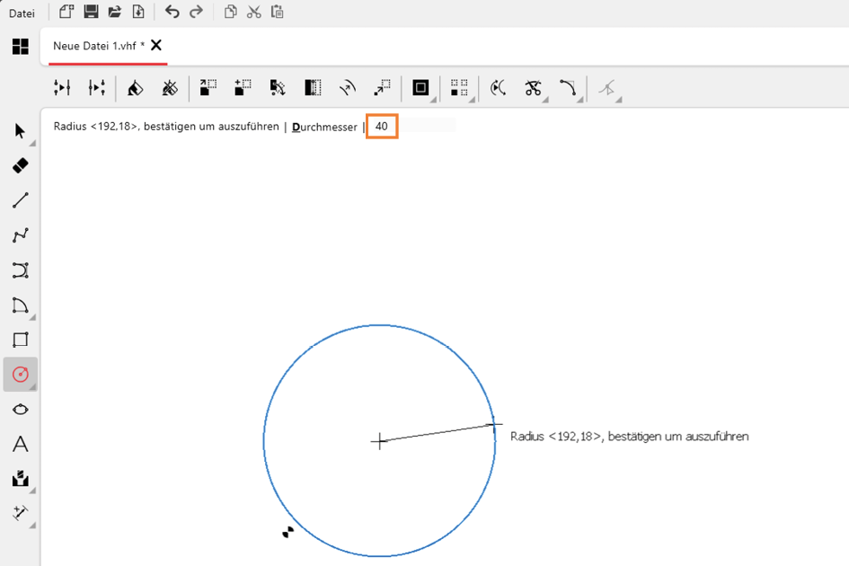This screenshot has width=849, height=566.
Task: Choose the selection arrow tool
Action: (21, 131)
